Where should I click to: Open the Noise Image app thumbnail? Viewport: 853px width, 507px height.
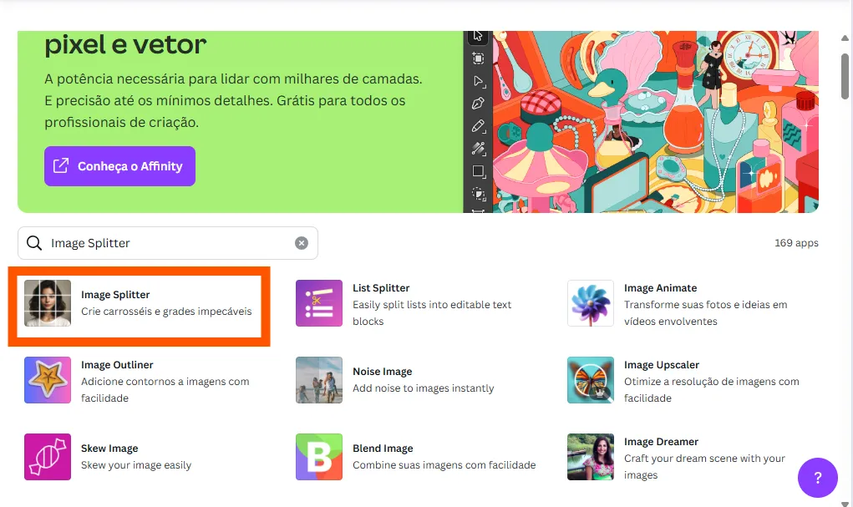tap(319, 380)
